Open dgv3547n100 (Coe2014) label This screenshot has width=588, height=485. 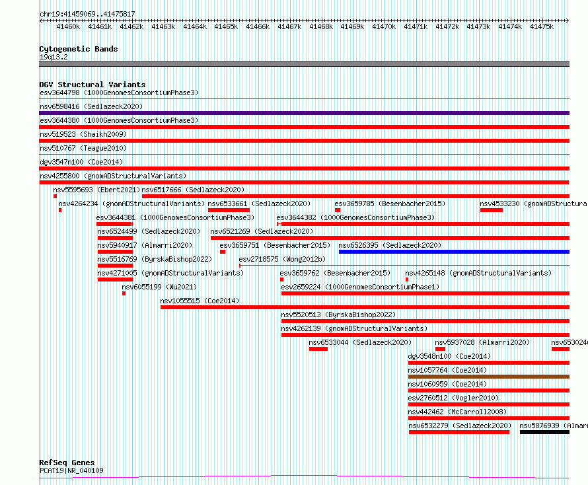81,162
